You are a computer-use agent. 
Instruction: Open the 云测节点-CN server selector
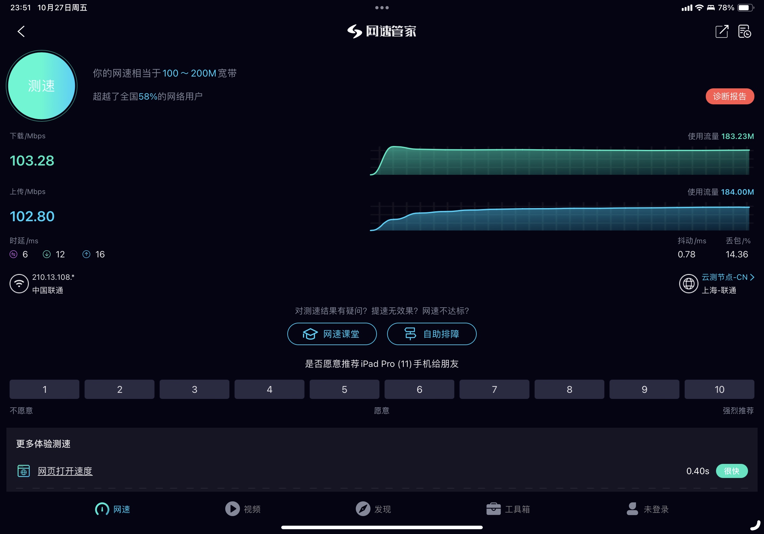[x=728, y=277]
